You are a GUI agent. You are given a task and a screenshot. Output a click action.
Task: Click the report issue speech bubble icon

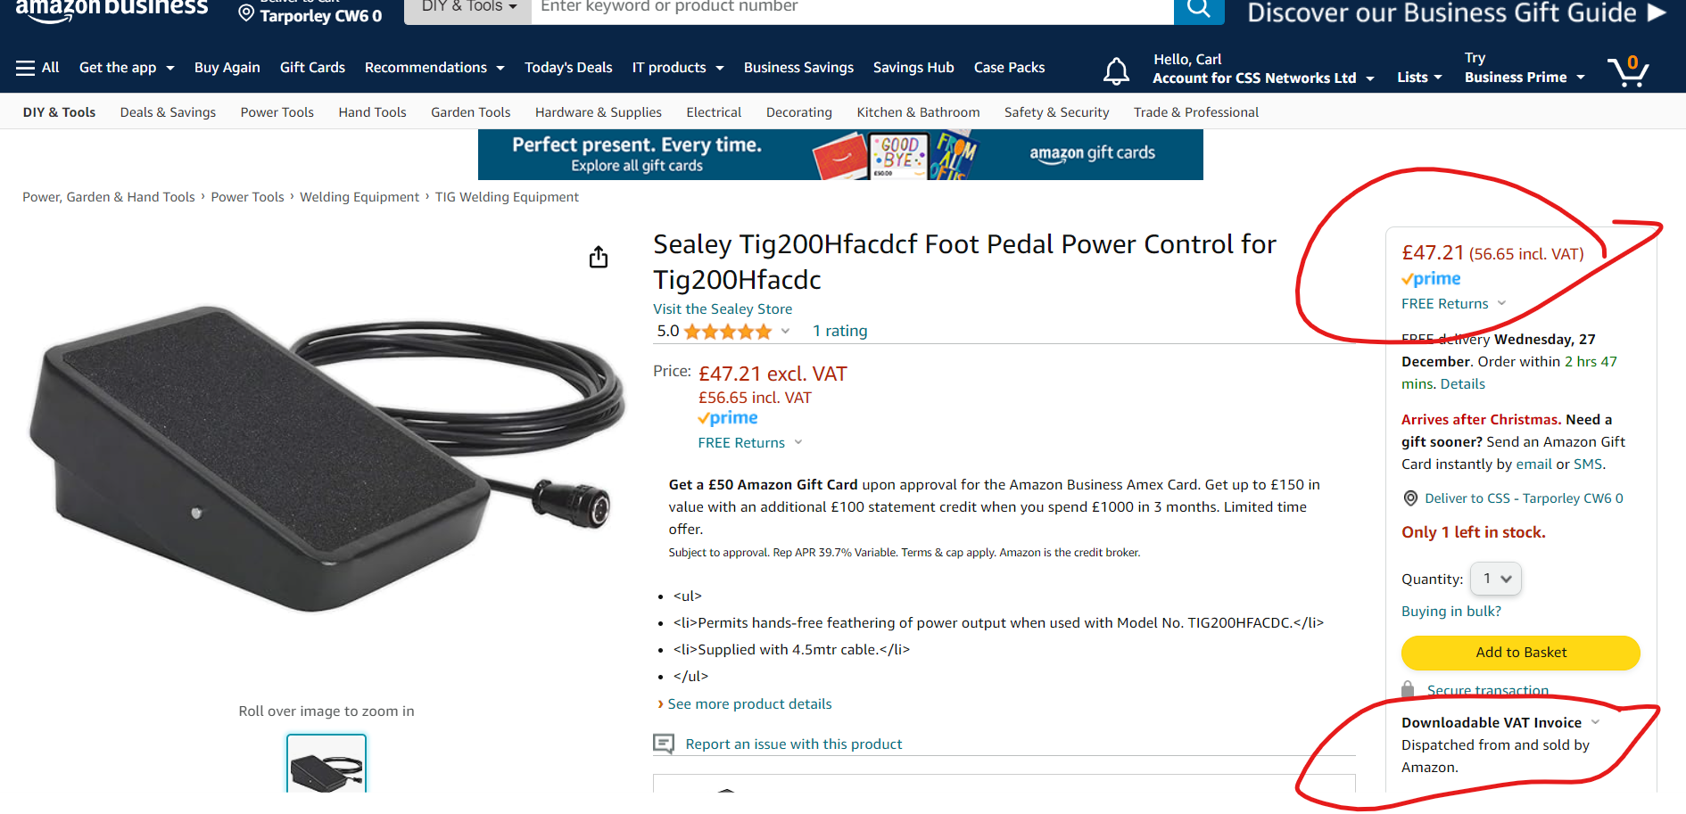(x=663, y=744)
